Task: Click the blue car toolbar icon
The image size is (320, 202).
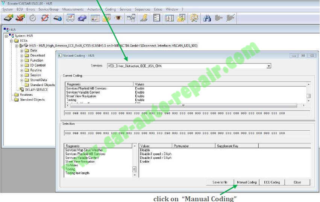Action: (x=82, y=18)
